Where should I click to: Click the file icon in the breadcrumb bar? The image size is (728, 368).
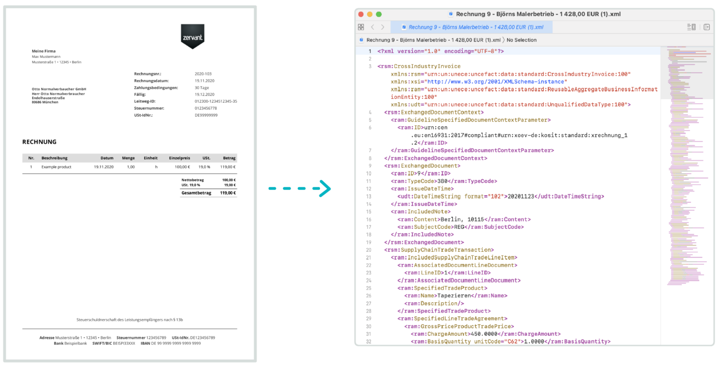[362, 40]
